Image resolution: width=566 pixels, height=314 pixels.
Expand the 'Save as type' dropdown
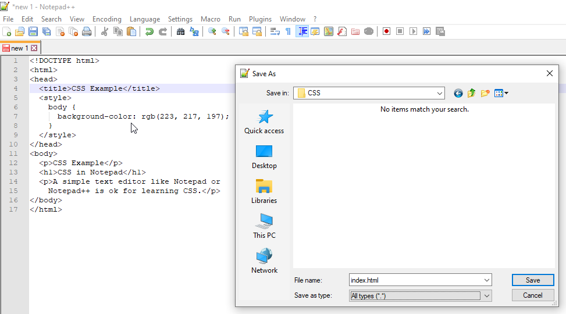[486, 296]
